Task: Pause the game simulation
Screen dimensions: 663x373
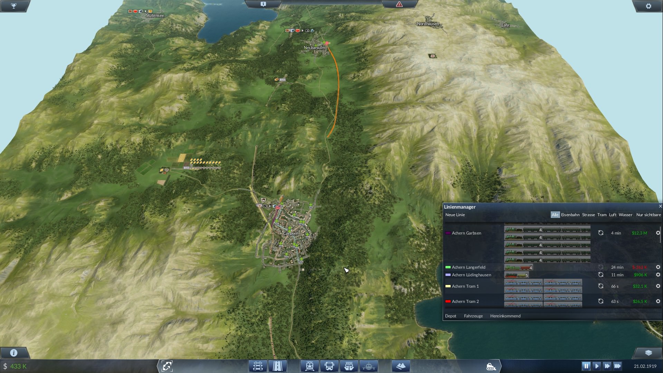Action: [586, 366]
